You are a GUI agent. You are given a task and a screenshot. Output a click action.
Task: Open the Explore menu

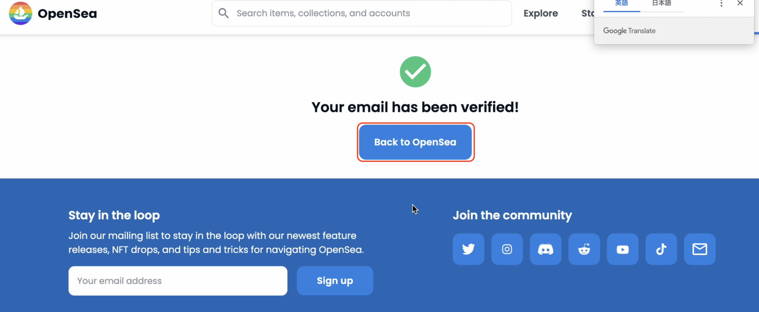[541, 13]
